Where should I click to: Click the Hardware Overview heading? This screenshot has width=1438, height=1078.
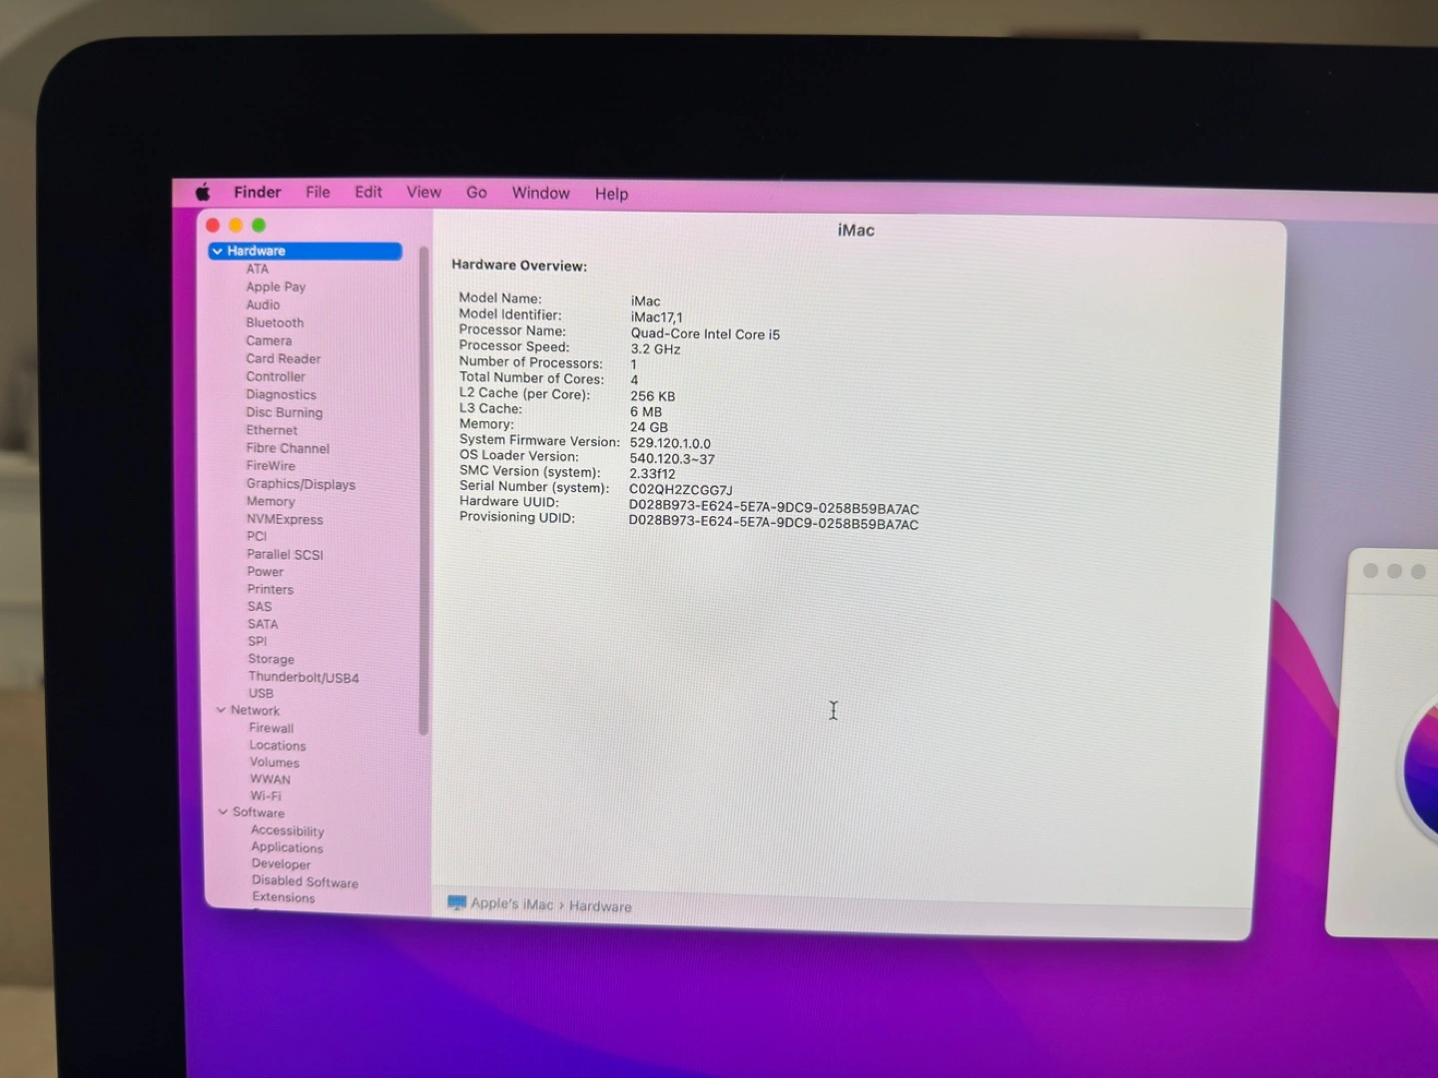point(519,265)
